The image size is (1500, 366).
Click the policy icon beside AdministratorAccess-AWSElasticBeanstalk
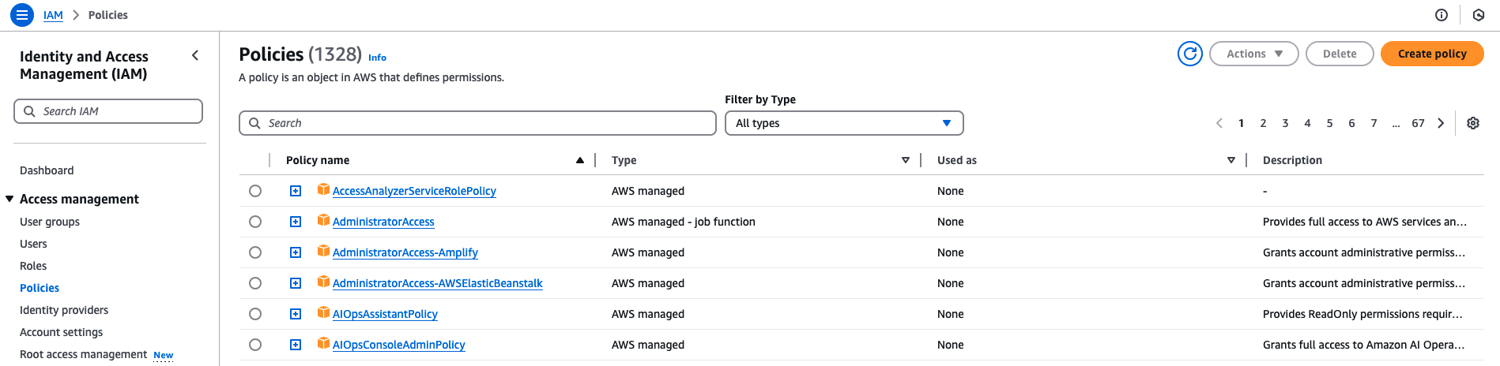pos(323,282)
